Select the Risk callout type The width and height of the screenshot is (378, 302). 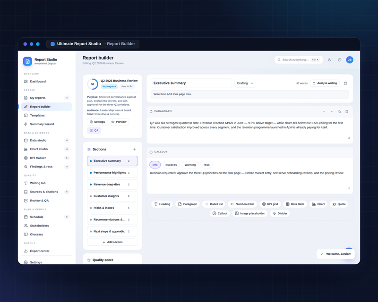tap(206, 165)
